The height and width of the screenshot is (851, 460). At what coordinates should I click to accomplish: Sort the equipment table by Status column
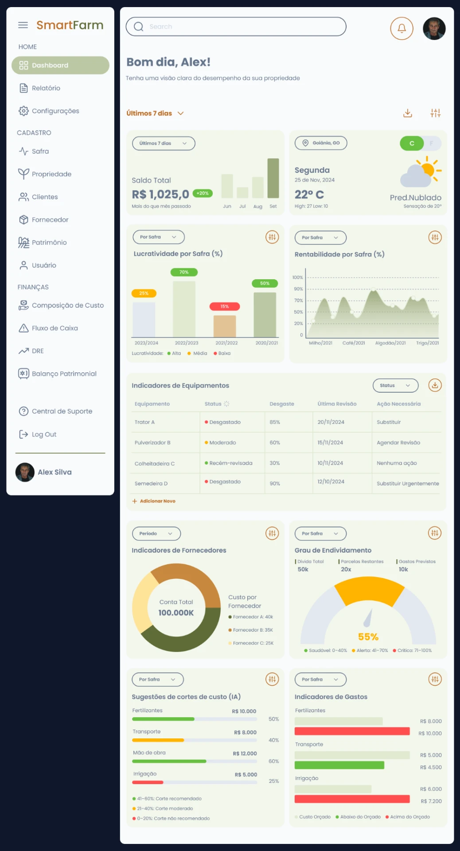point(226,404)
